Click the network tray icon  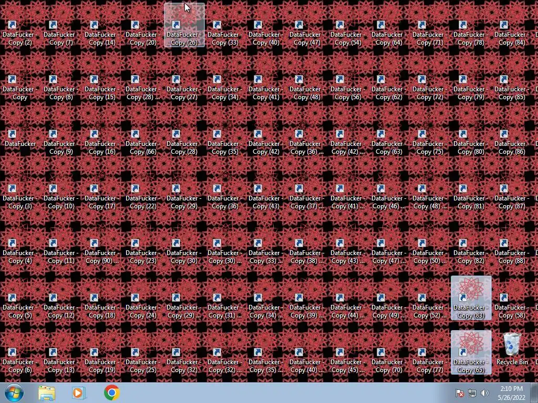[472, 393]
